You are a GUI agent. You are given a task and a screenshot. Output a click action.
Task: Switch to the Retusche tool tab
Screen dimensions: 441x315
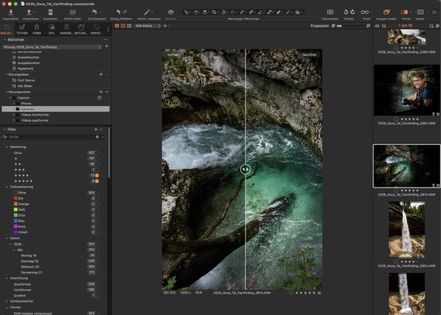tap(81, 29)
